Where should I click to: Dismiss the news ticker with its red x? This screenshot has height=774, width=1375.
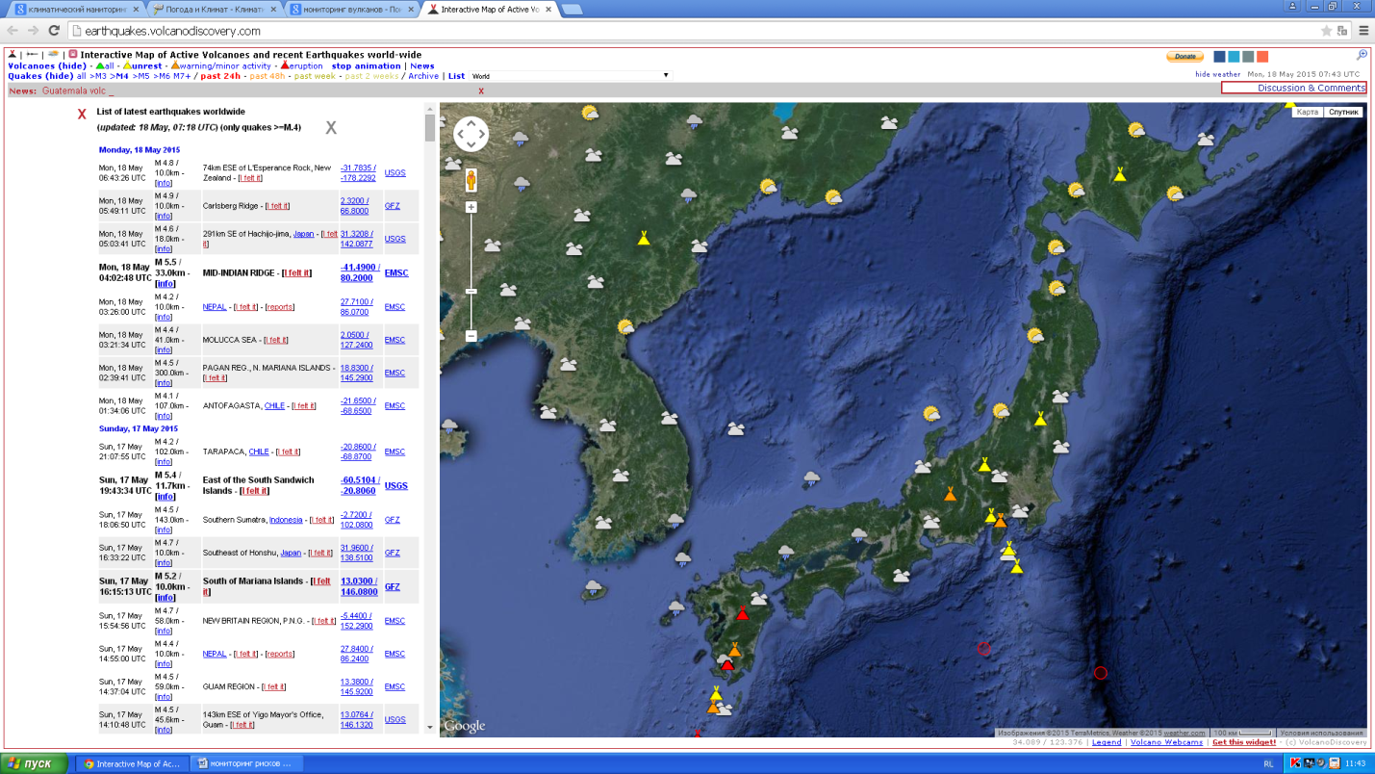(x=481, y=91)
